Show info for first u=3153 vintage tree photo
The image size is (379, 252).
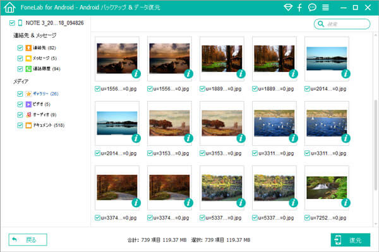188,138
